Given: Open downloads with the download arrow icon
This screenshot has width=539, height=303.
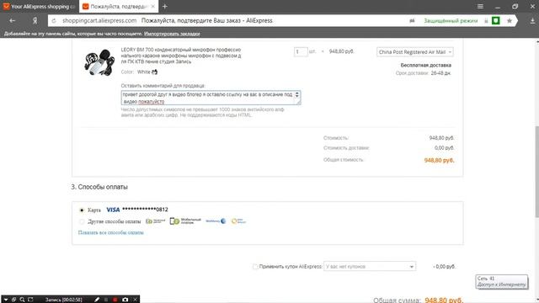Looking at the screenshot, I should tap(532, 20).
